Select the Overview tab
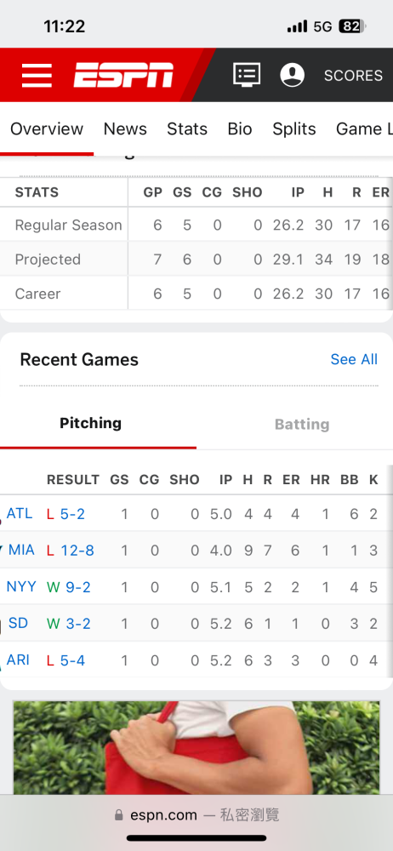This screenshot has height=851, width=393. [x=47, y=129]
